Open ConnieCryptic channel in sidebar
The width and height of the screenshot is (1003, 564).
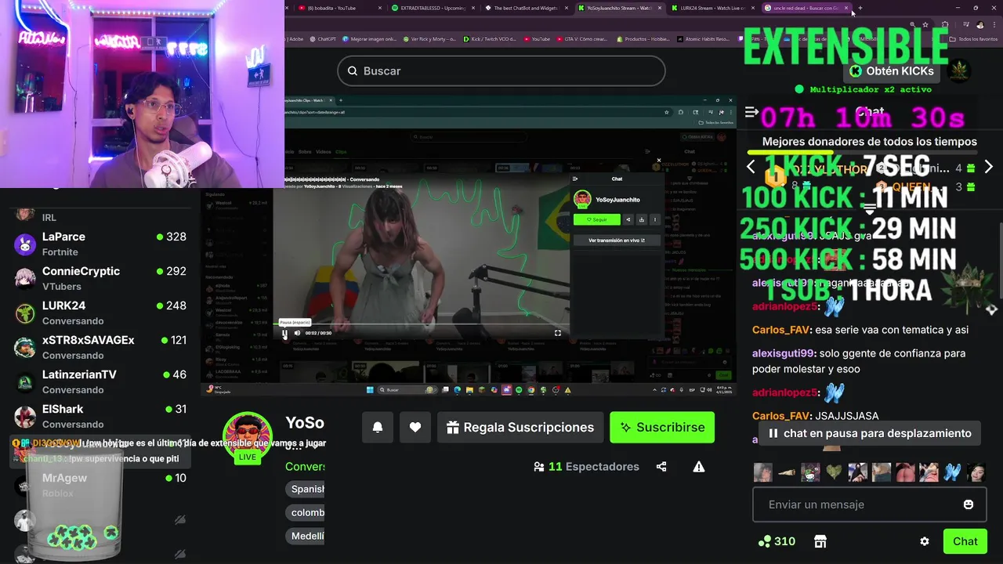tap(100, 278)
